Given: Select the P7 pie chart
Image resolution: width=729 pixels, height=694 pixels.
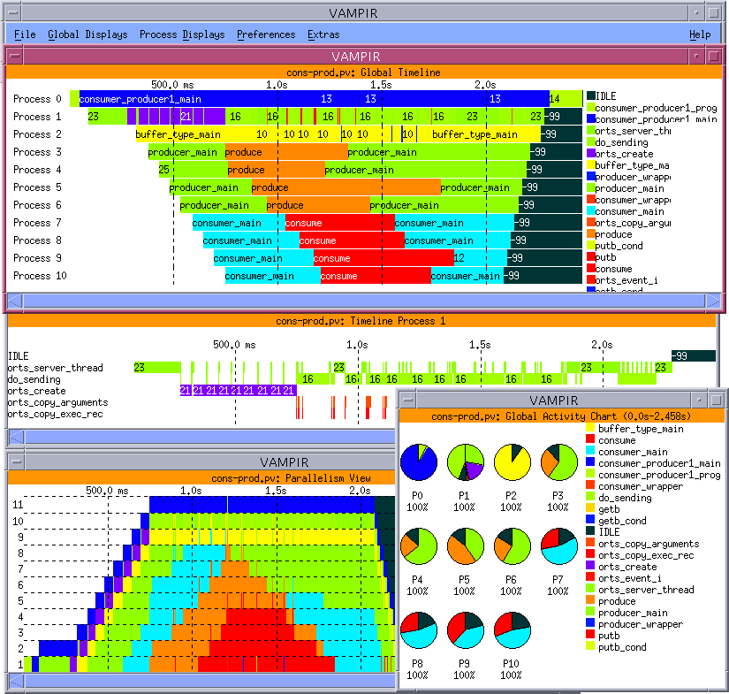Looking at the screenshot, I should pos(558,546).
